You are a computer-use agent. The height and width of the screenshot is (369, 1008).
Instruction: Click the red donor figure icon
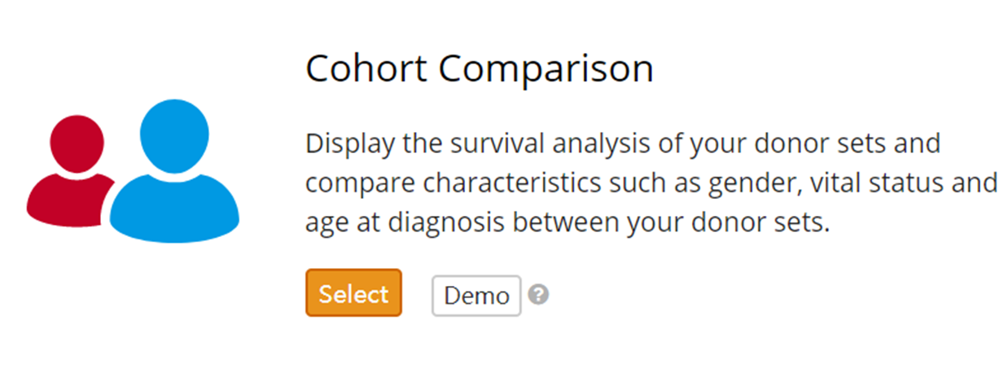point(70,169)
